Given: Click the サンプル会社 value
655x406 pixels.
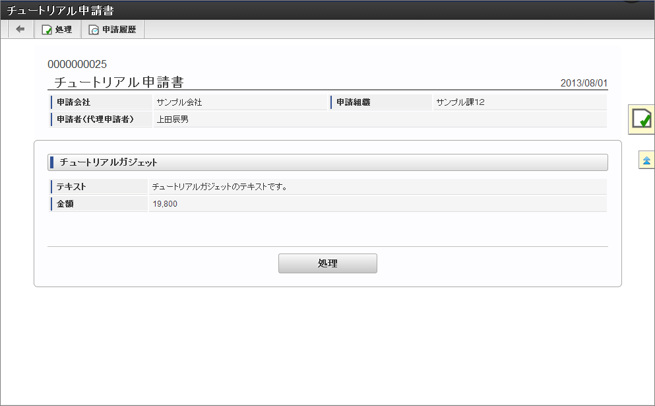Looking at the screenshot, I should coord(179,102).
